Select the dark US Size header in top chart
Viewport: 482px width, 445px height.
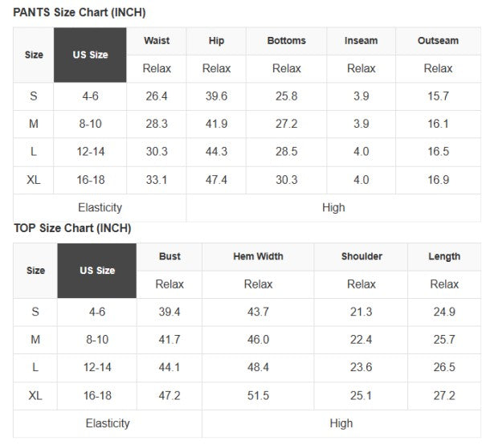[96, 271]
